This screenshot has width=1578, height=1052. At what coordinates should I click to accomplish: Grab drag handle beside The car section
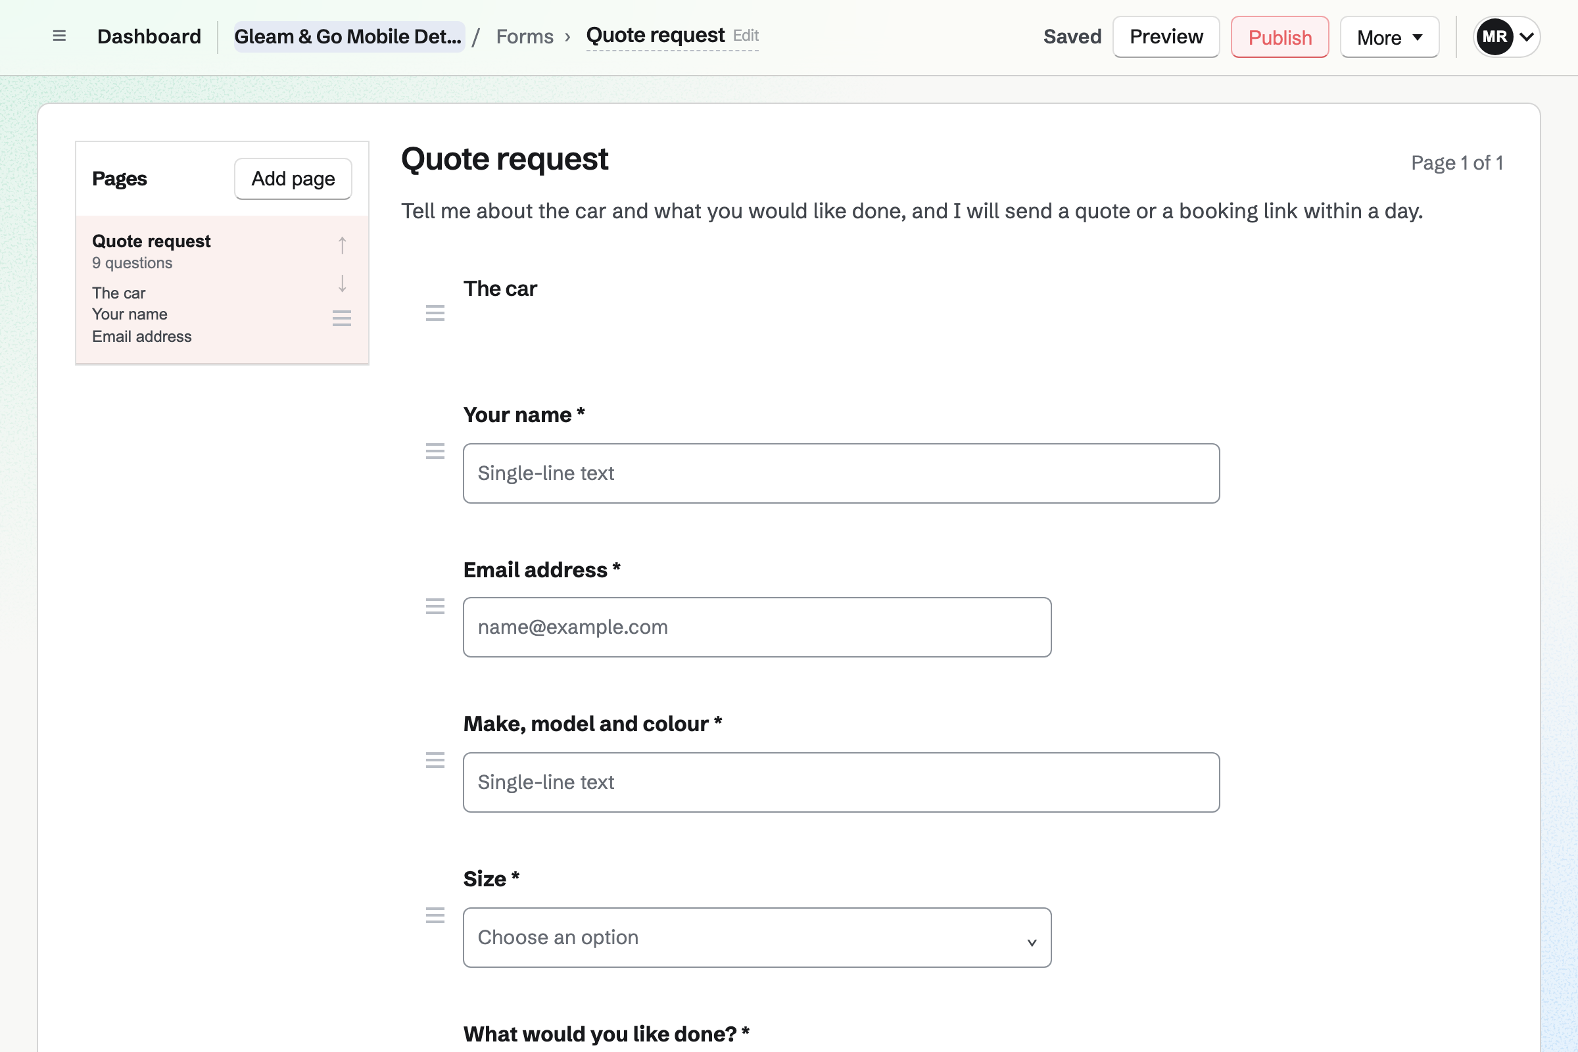click(x=435, y=313)
